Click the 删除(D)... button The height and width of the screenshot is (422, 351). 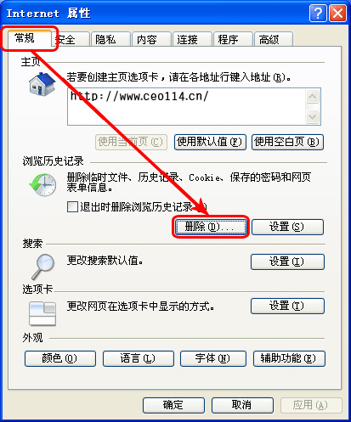pyautogui.click(x=211, y=227)
